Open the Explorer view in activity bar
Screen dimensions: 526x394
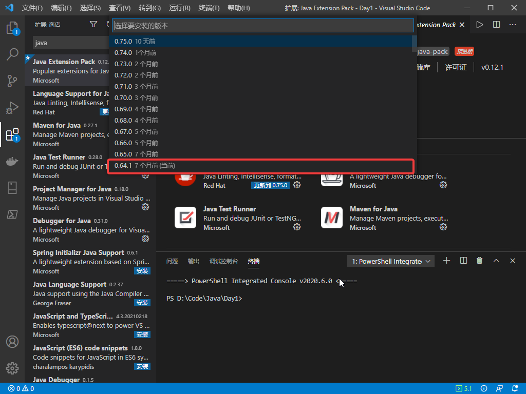coord(12,28)
